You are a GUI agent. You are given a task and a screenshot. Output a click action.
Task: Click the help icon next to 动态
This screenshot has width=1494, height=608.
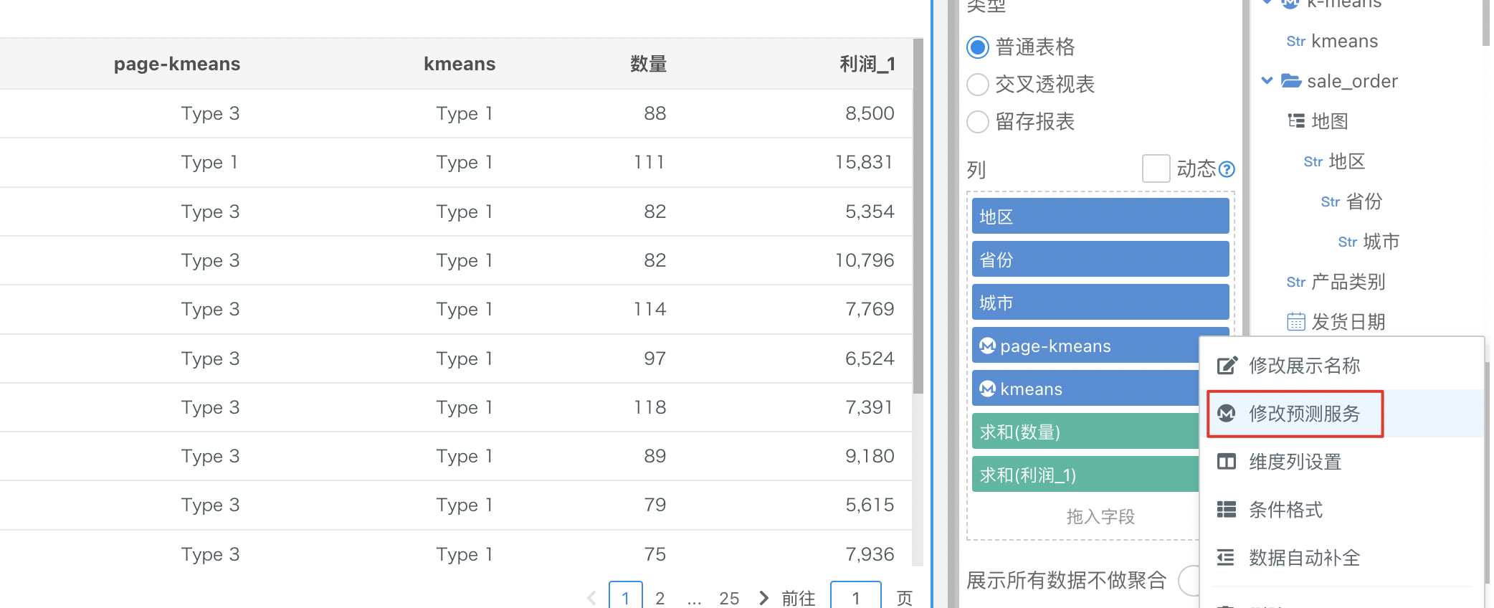(1227, 169)
